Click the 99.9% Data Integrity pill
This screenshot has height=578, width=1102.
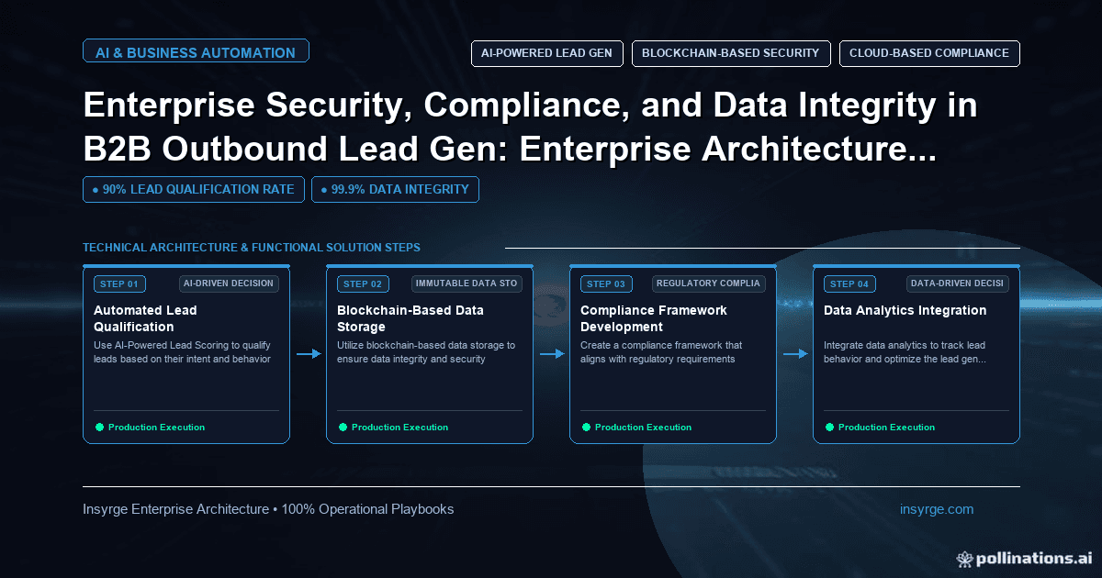pos(395,189)
